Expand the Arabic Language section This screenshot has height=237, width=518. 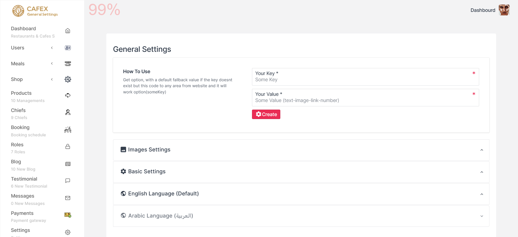(482, 216)
